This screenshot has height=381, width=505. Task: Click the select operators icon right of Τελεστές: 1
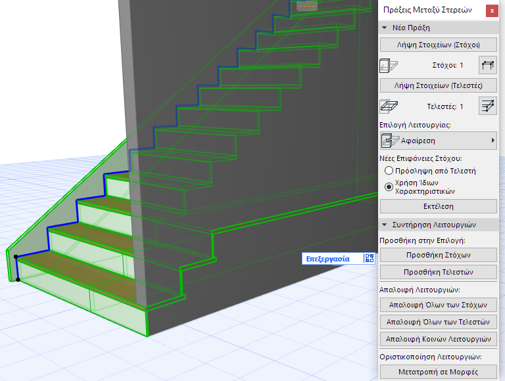pos(488,106)
